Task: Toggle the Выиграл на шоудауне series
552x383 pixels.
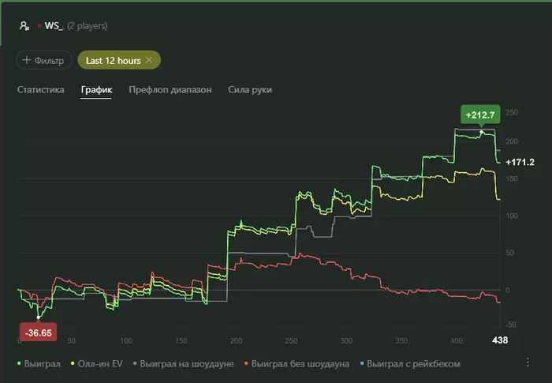Action: (184, 363)
